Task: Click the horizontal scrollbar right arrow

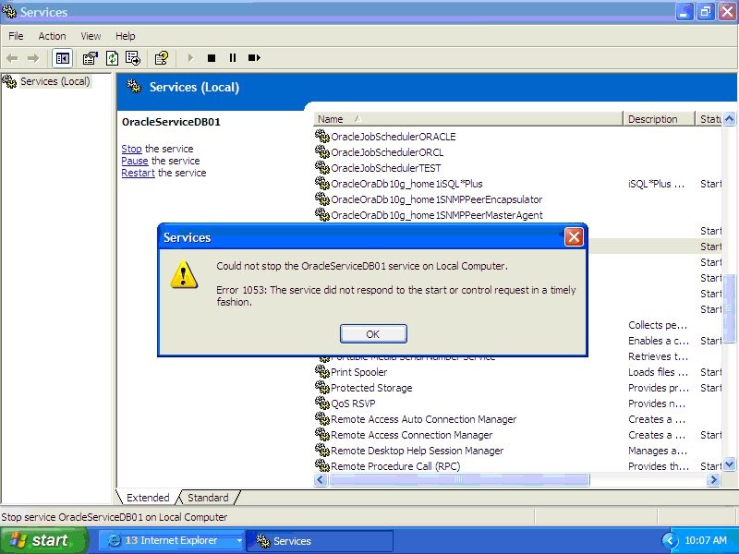Action: 713,479
